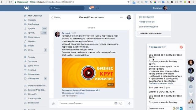
Task: Open Тренажер Бизнес Круг Изобилия v1.1 link
Action: [81, 90]
